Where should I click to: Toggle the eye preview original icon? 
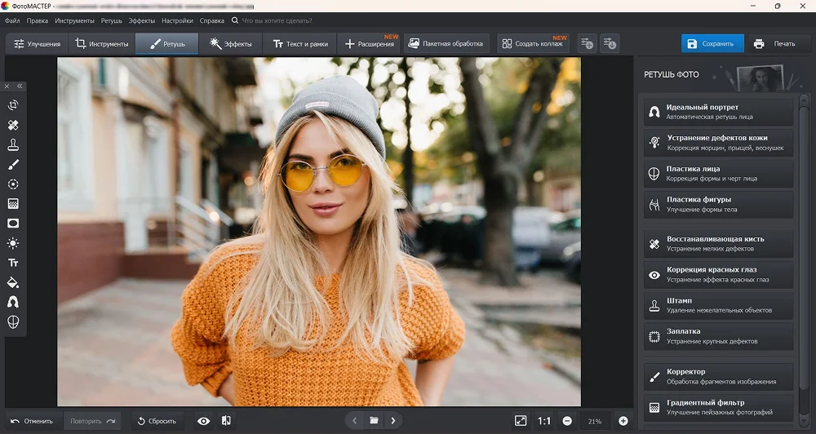(x=203, y=421)
